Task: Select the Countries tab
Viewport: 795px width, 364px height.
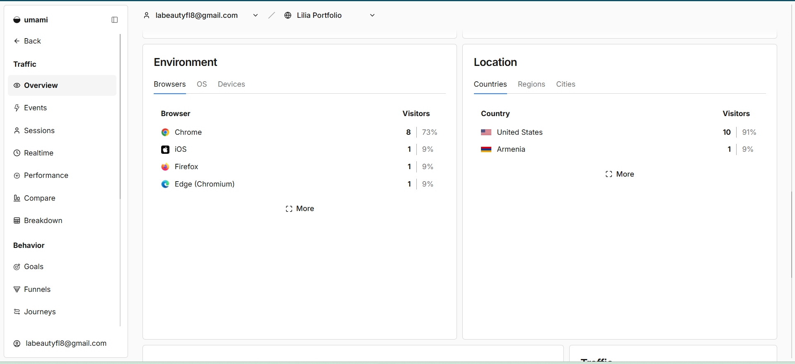Action: pos(490,84)
